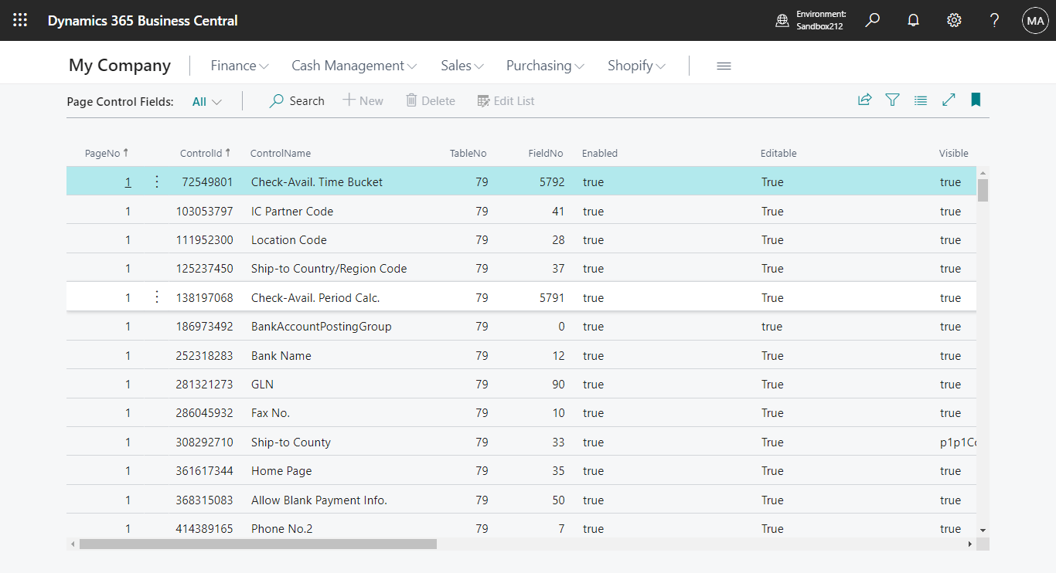Open the filter pane icon
1056x573 pixels.
point(892,100)
